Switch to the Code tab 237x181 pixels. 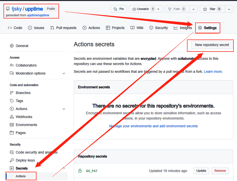click(15, 28)
